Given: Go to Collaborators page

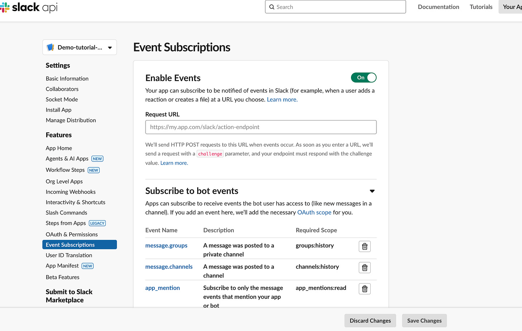Looking at the screenshot, I should [62, 89].
